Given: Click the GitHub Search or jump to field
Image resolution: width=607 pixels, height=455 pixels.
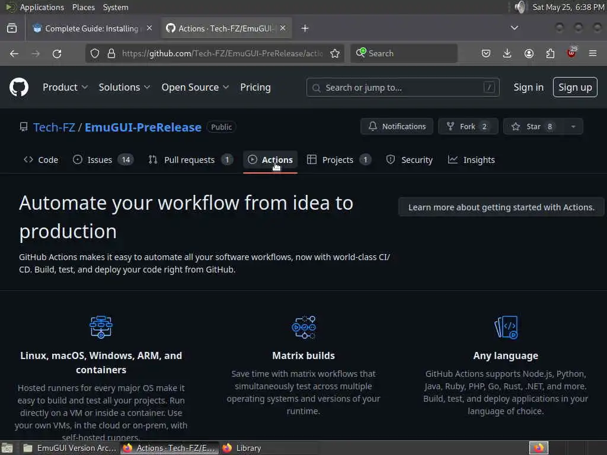Looking at the screenshot, I should click(x=402, y=88).
